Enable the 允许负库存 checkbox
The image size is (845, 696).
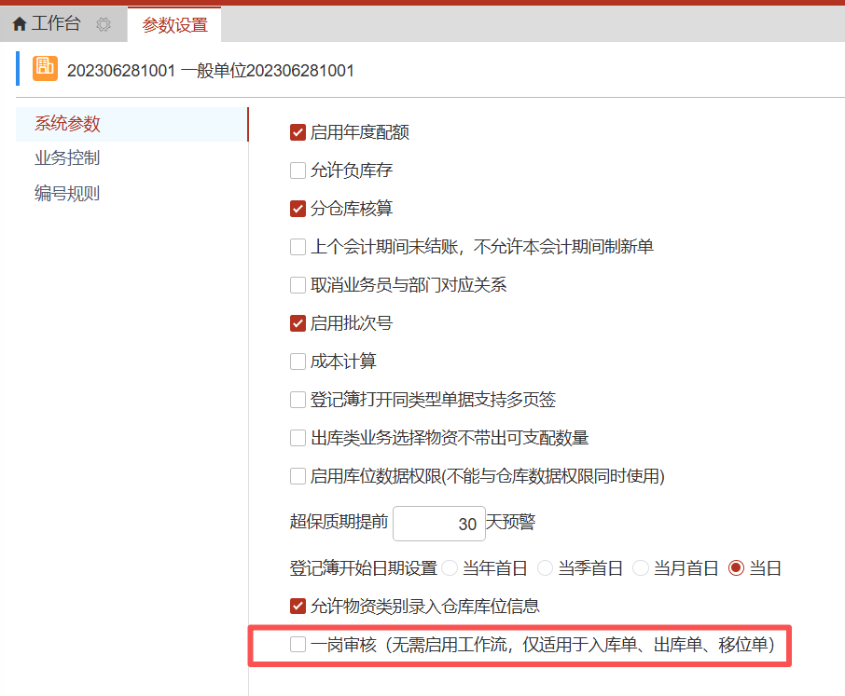pyautogui.click(x=298, y=171)
